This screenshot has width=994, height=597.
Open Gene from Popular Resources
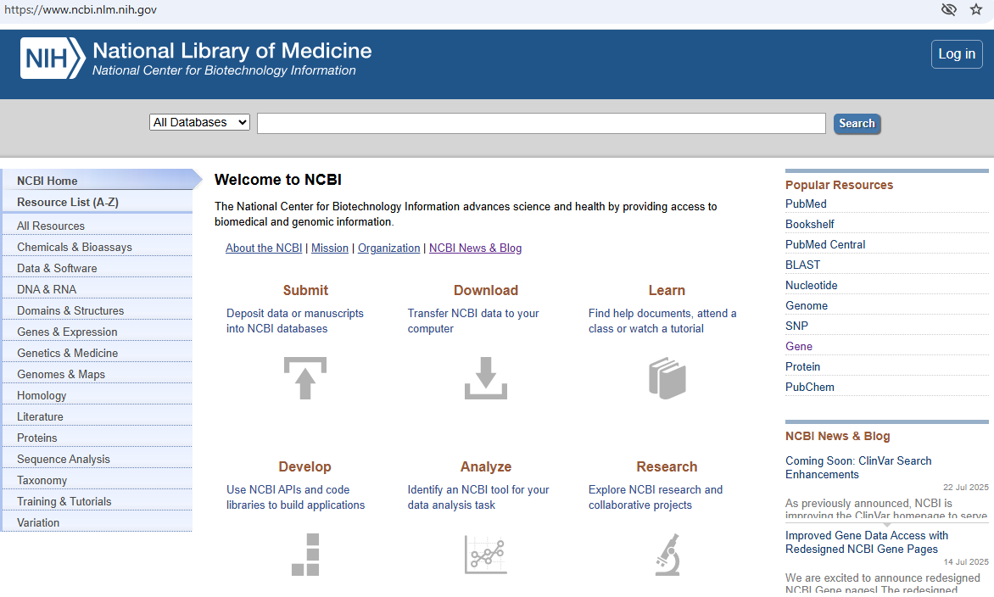pyautogui.click(x=799, y=346)
